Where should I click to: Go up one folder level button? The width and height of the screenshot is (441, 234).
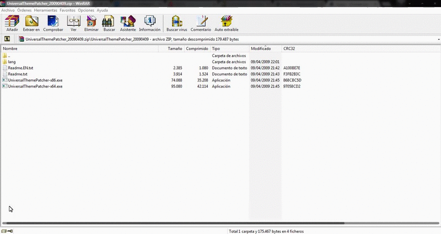pyautogui.click(x=7, y=39)
